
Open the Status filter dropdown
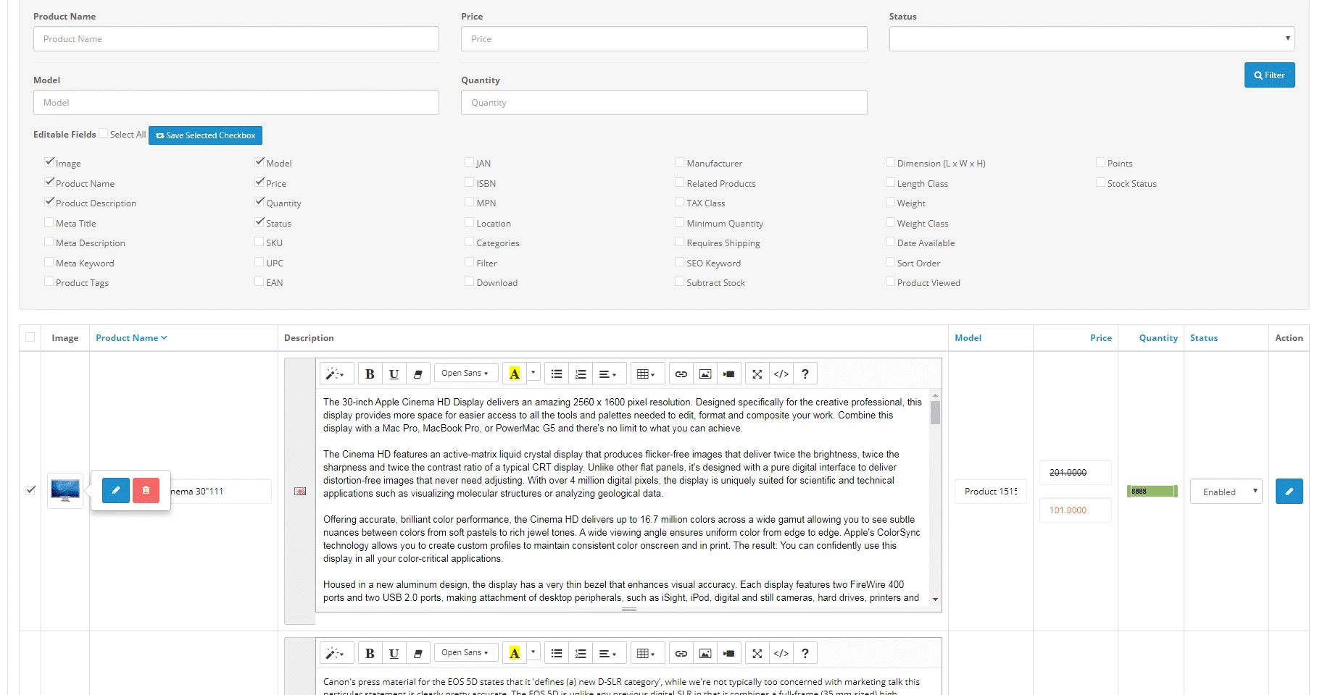1092,38
